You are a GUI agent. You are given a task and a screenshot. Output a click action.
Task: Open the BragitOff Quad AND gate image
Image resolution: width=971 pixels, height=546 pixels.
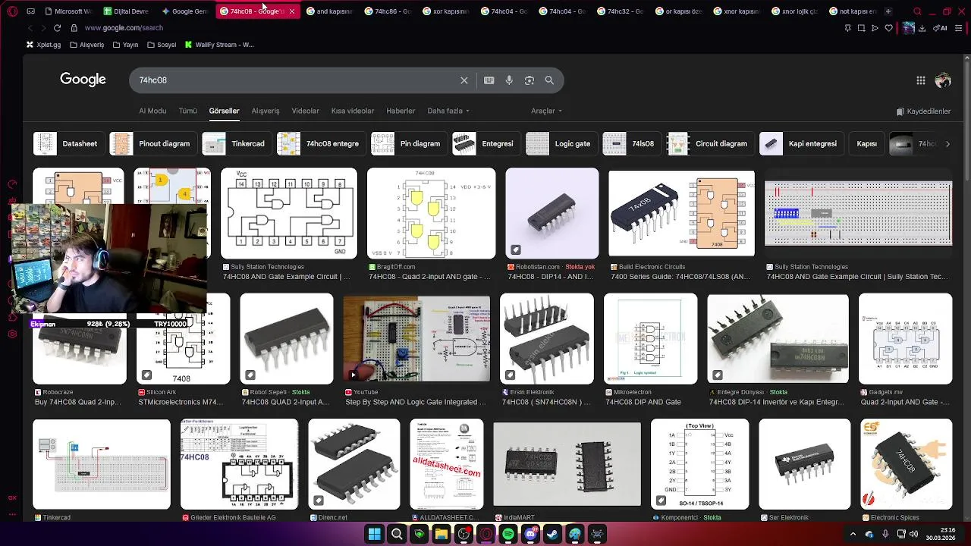(431, 214)
